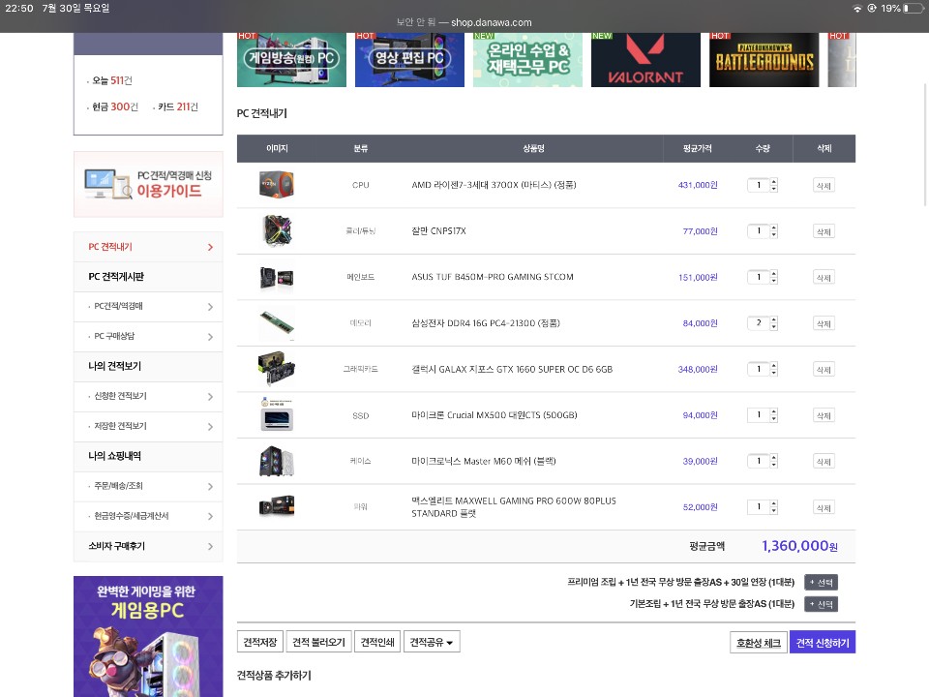Click 호환성 체크 button

point(759,643)
